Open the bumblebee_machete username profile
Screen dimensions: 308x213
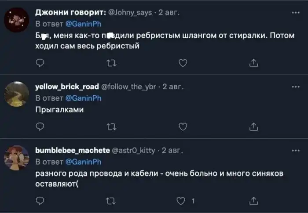coord(72,151)
